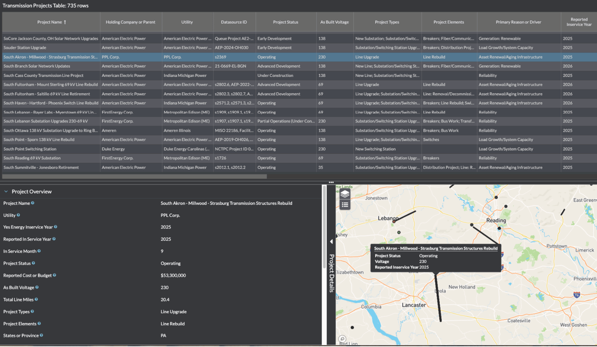Click the green project marker below Lebanon
This screenshot has height=347, width=597.
click(399, 232)
